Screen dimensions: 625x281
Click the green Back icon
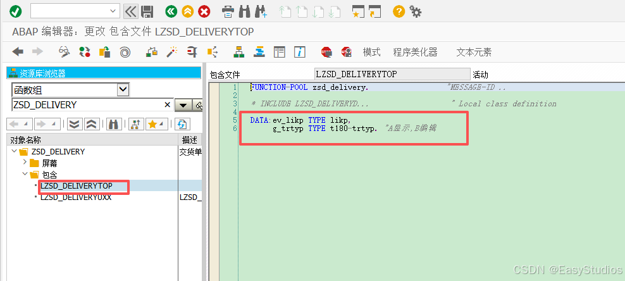pos(171,11)
